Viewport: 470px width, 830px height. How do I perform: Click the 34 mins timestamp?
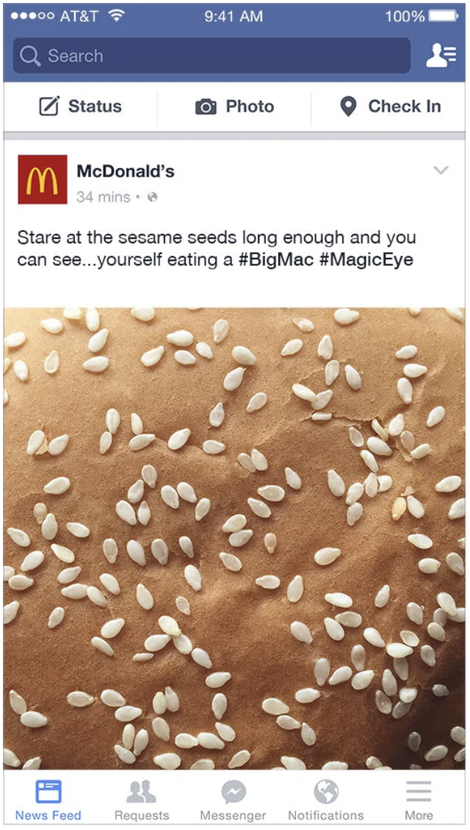pos(104,198)
